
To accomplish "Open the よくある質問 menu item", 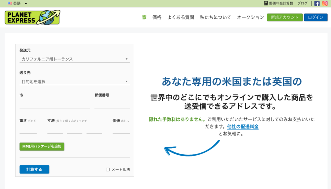I will [180, 17].
